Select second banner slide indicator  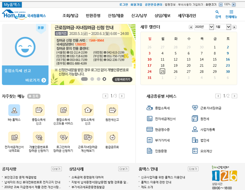92,79
